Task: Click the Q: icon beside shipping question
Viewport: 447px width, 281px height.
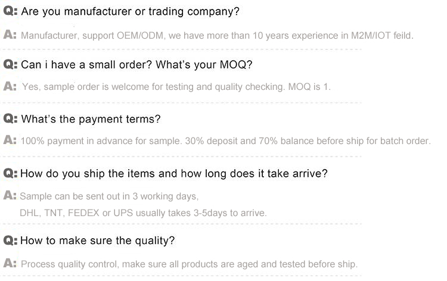Action: coord(10,173)
